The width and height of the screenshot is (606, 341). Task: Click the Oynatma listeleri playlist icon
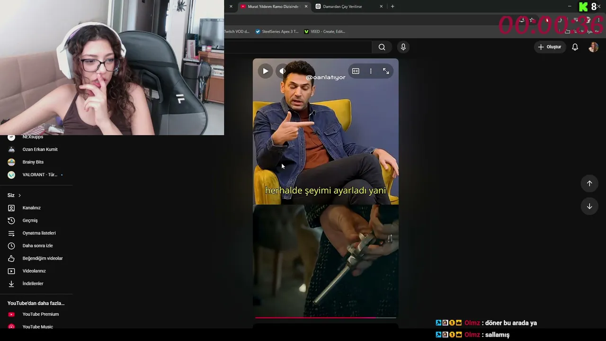click(x=11, y=233)
